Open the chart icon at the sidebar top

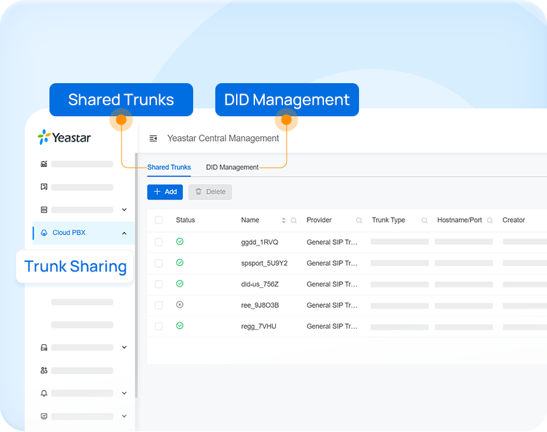click(x=43, y=164)
